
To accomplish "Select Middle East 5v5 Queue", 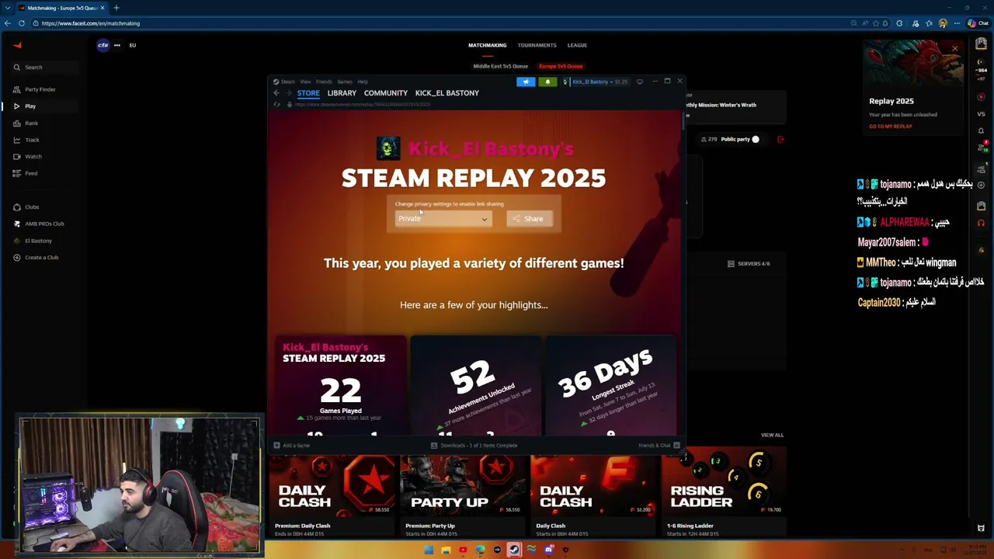I will pos(500,66).
